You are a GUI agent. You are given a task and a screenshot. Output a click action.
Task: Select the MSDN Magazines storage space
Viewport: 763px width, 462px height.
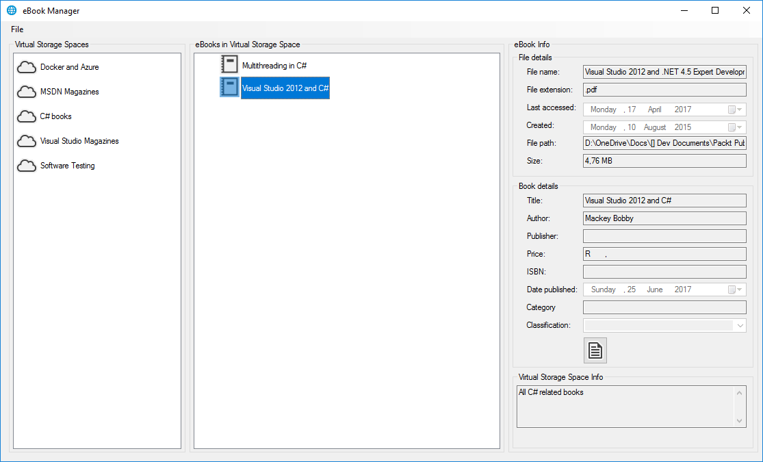[70, 92]
